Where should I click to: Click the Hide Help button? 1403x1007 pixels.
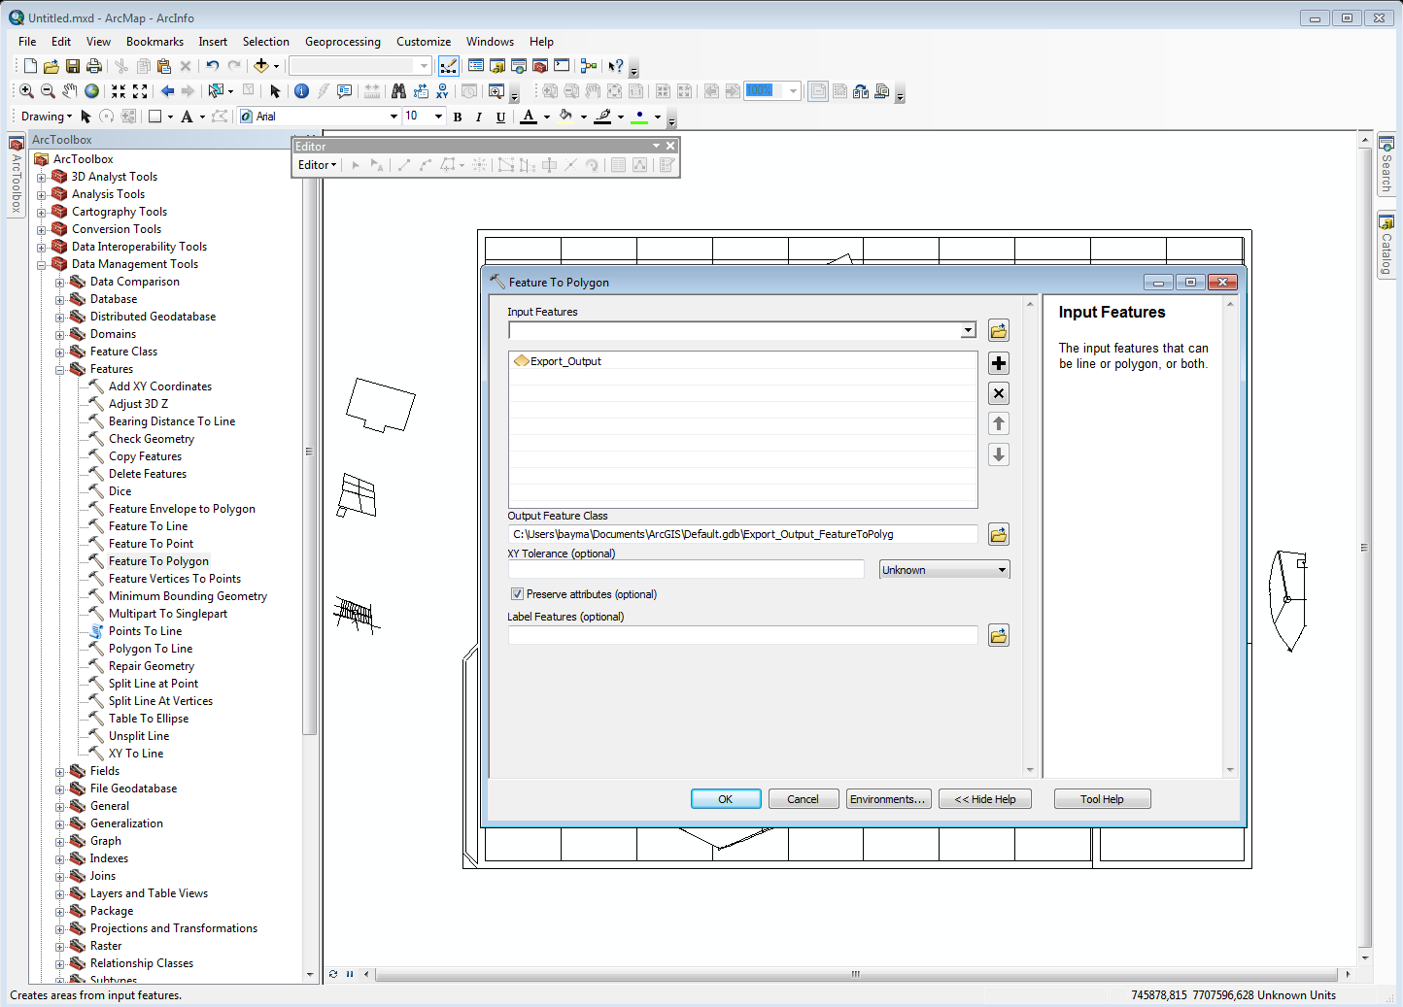tap(985, 799)
